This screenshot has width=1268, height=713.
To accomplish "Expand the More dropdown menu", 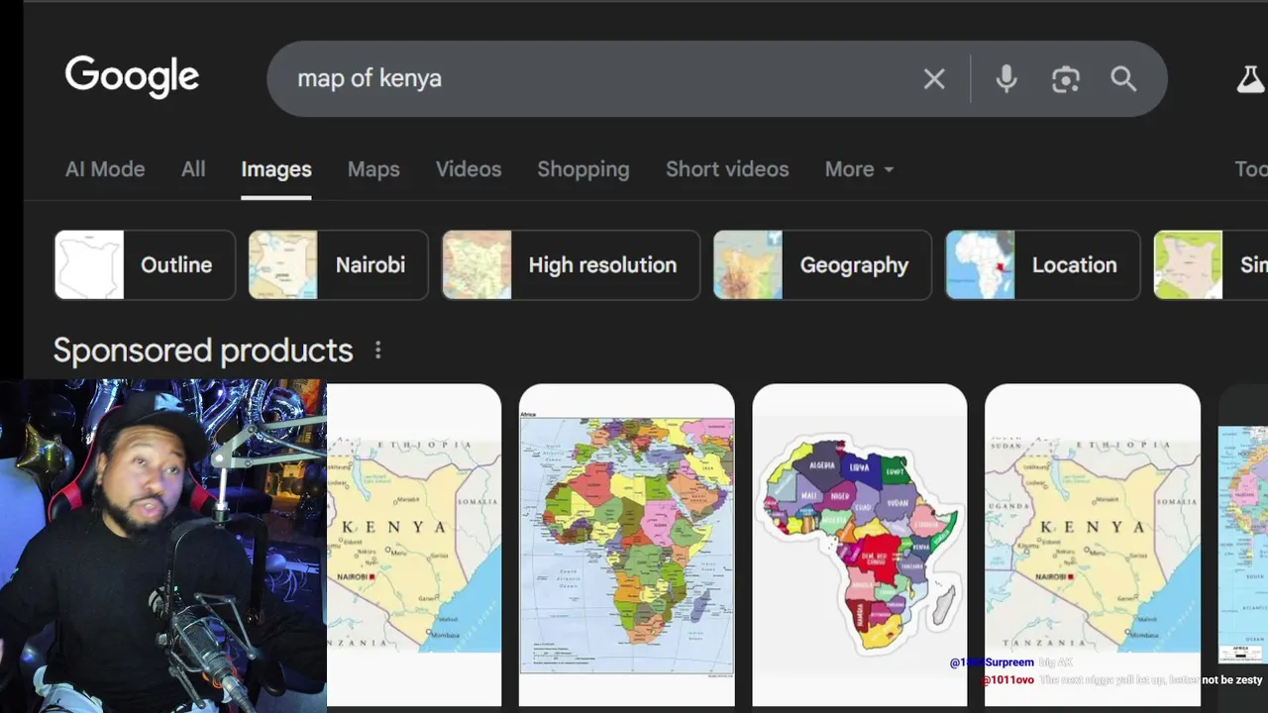I will pos(859,169).
